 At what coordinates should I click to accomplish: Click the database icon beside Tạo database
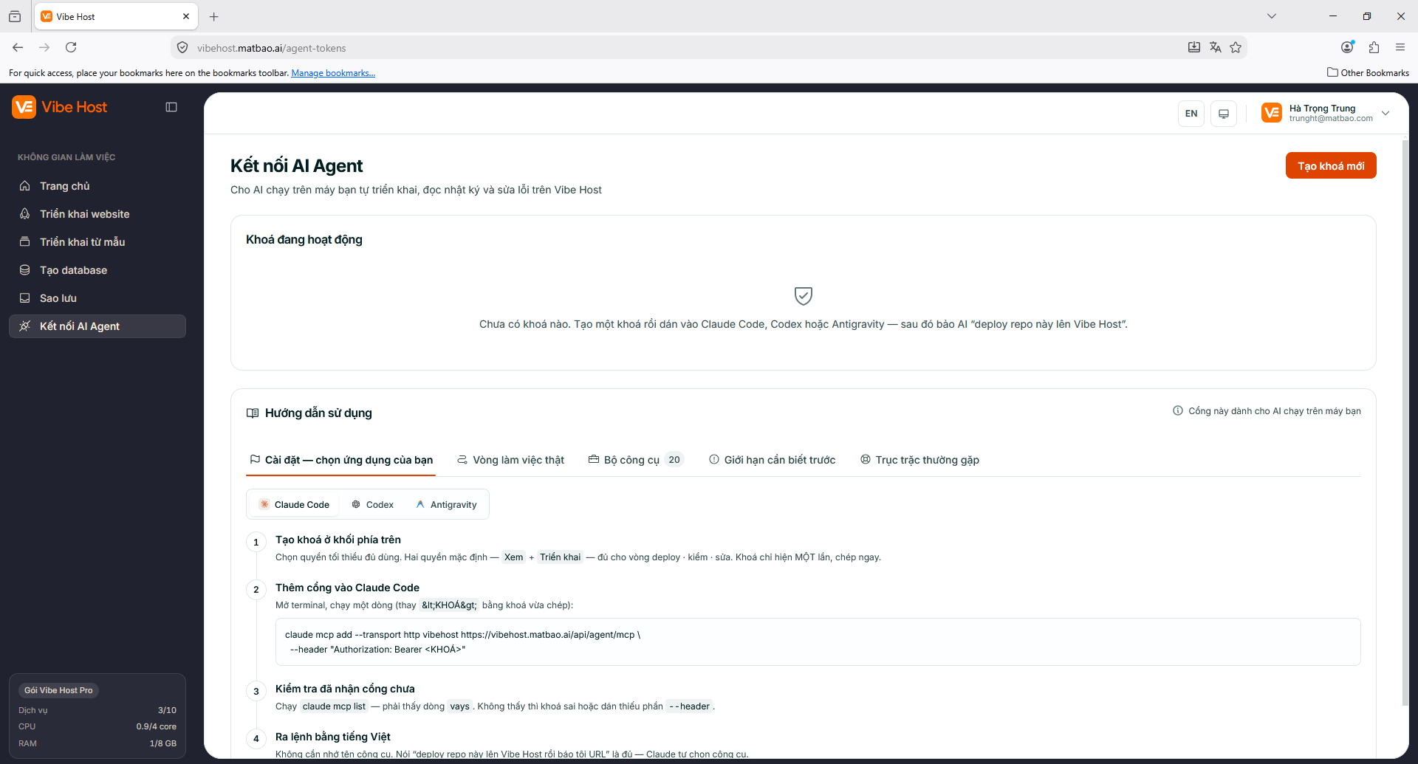[x=25, y=270]
